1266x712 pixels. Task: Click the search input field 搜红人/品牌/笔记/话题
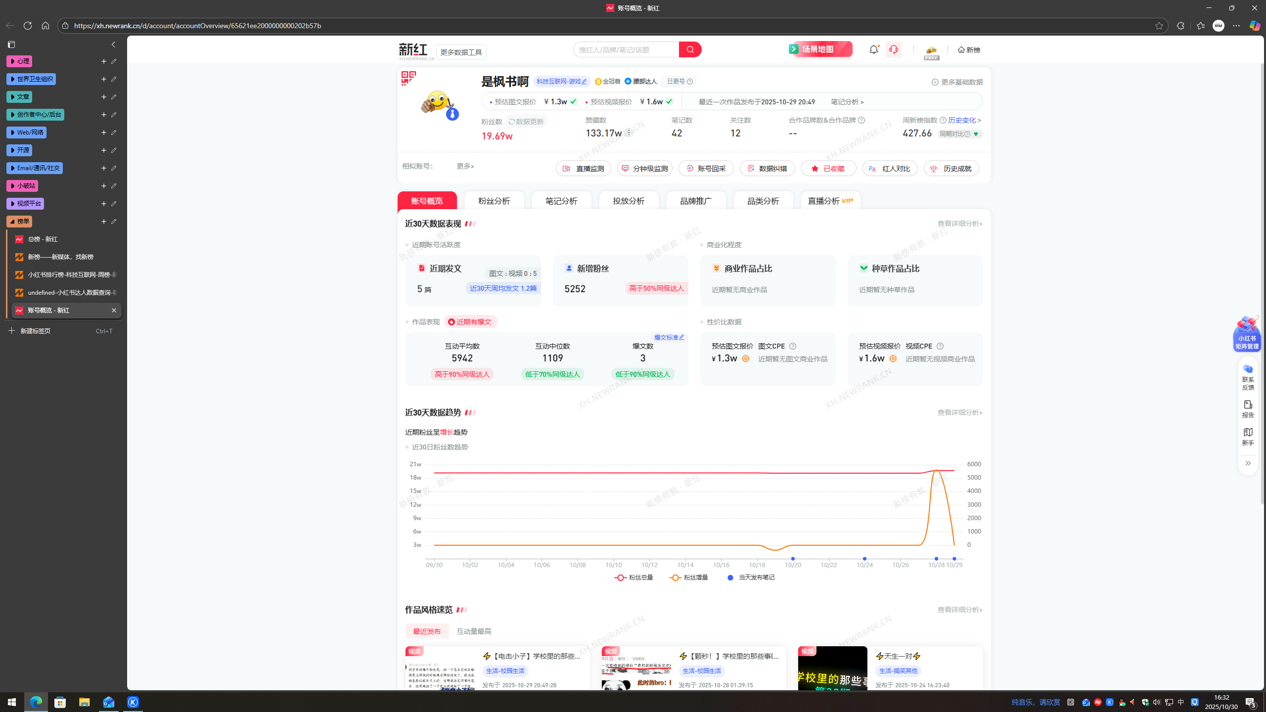coord(626,49)
